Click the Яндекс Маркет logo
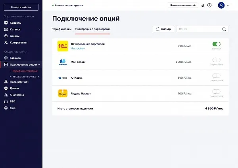Viewport: 238px width, 168px height. click(x=63, y=93)
